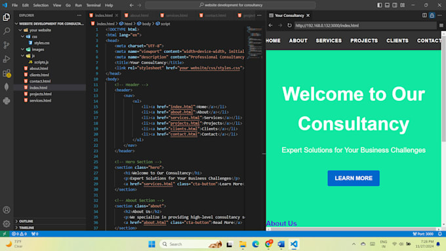Click the ports forwarded status item
Screen dimensions: 446x251
(35, 234)
